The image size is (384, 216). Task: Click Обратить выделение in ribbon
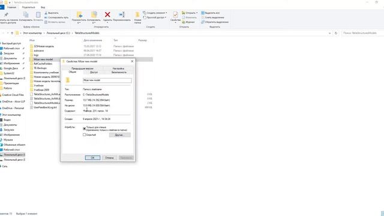click(x=215, y=22)
